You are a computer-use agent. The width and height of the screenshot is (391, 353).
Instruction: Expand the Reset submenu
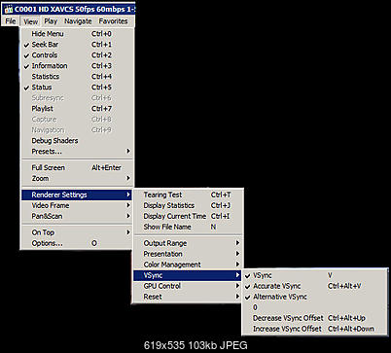coord(188,297)
